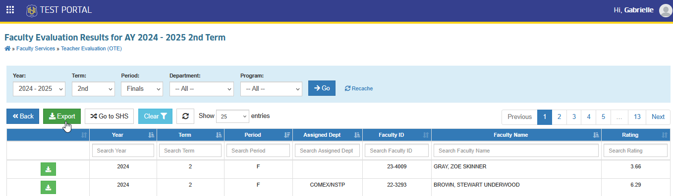Click the Recache link
Viewport: 673px width, 196px height.
click(x=359, y=88)
